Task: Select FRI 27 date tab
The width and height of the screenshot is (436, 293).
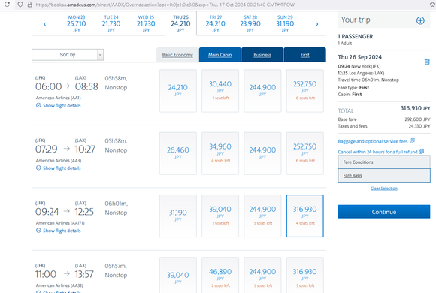Action: tap(216, 23)
